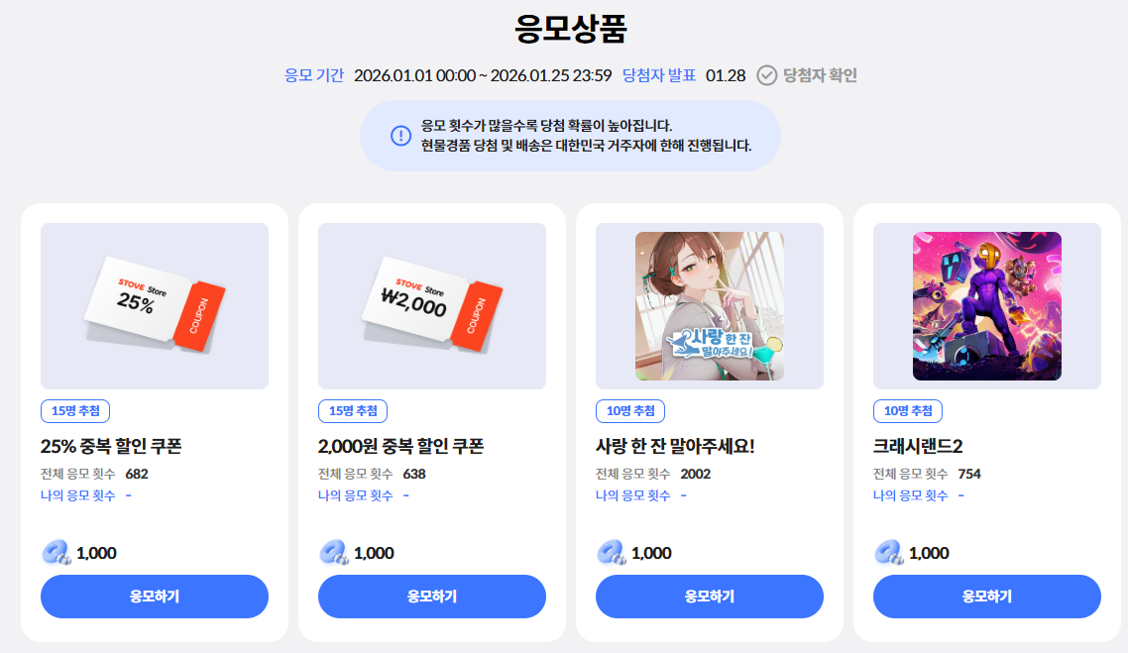Click the 사랑 한 잔 말아주세요! title
Viewport: 1128px width, 653px height.
point(675,446)
